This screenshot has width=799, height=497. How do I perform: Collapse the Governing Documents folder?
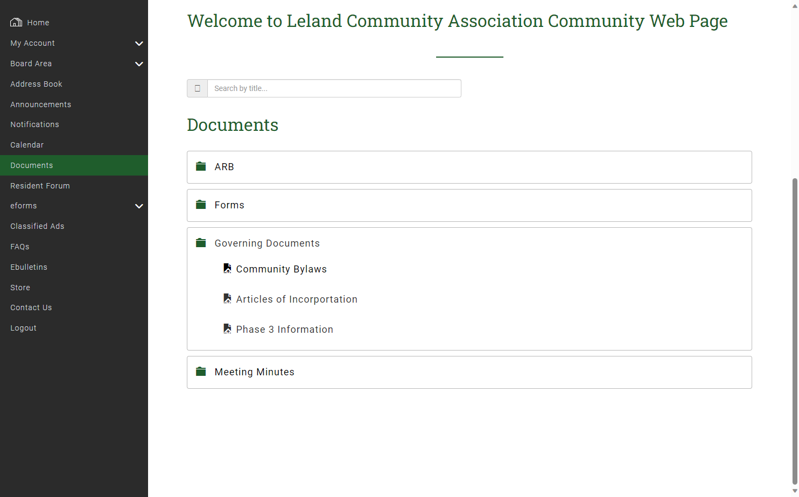click(267, 243)
